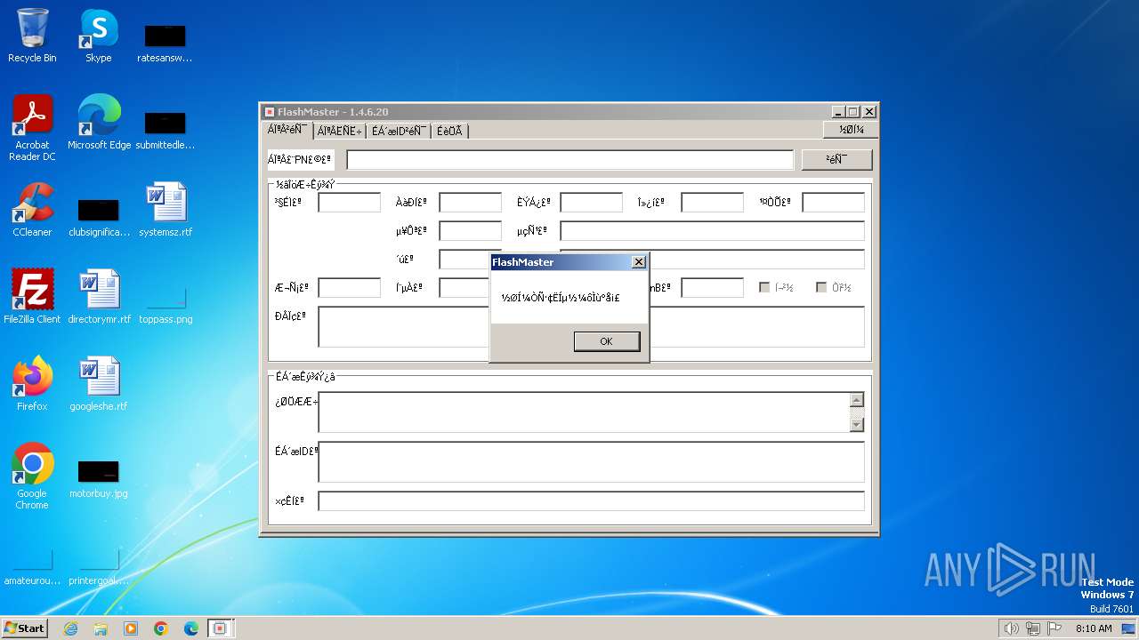
Task: Open Edge from the taskbar
Action: click(191, 628)
